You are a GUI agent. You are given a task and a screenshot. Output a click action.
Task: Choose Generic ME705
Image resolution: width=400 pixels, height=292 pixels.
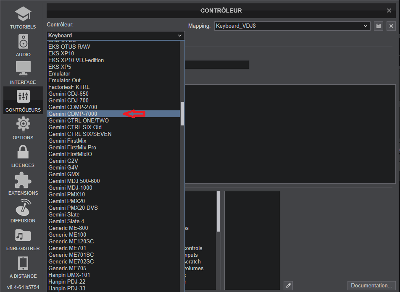pyautogui.click(x=113, y=269)
